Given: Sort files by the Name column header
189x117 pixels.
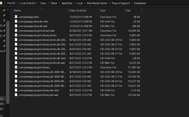Looking at the screenshot, I should (x=18, y=10).
